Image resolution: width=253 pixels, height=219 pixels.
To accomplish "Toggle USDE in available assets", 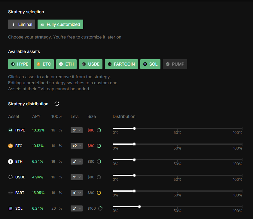I will [x=91, y=64].
